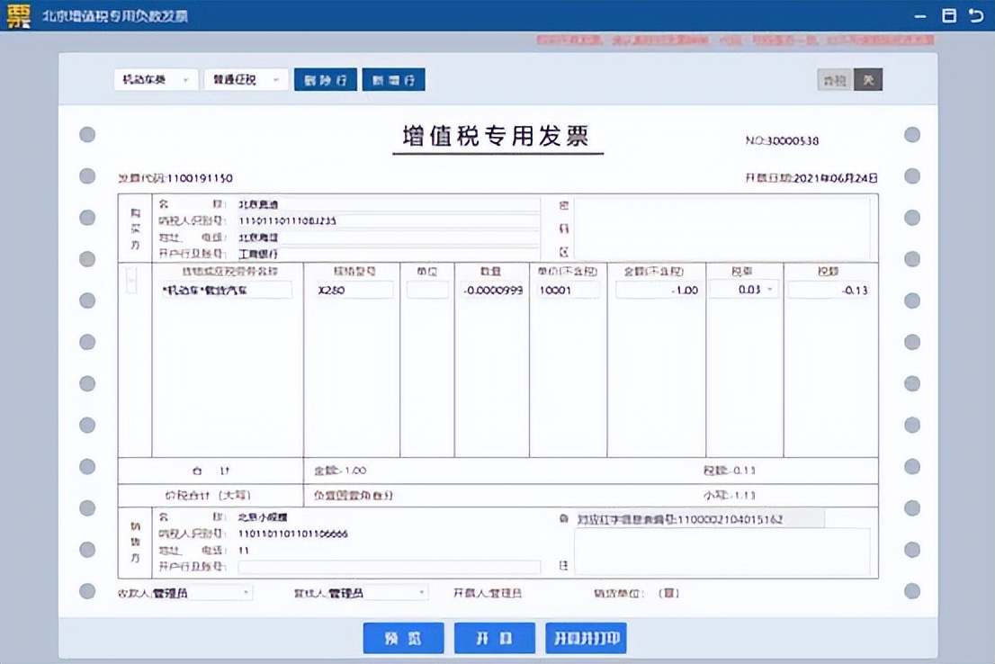The height and width of the screenshot is (664, 995).
Task: Click the 销货单位 (章) stamp option
Action: (670, 592)
